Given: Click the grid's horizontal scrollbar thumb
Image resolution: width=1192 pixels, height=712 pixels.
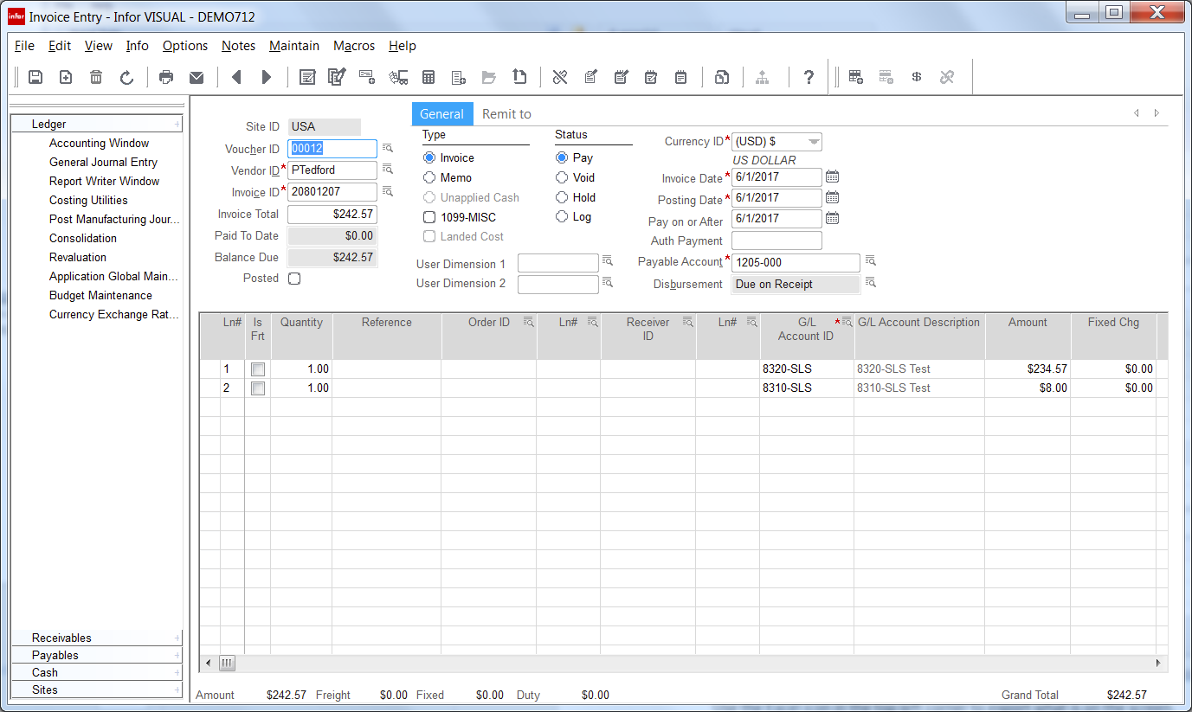Looking at the screenshot, I should (x=227, y=664).
